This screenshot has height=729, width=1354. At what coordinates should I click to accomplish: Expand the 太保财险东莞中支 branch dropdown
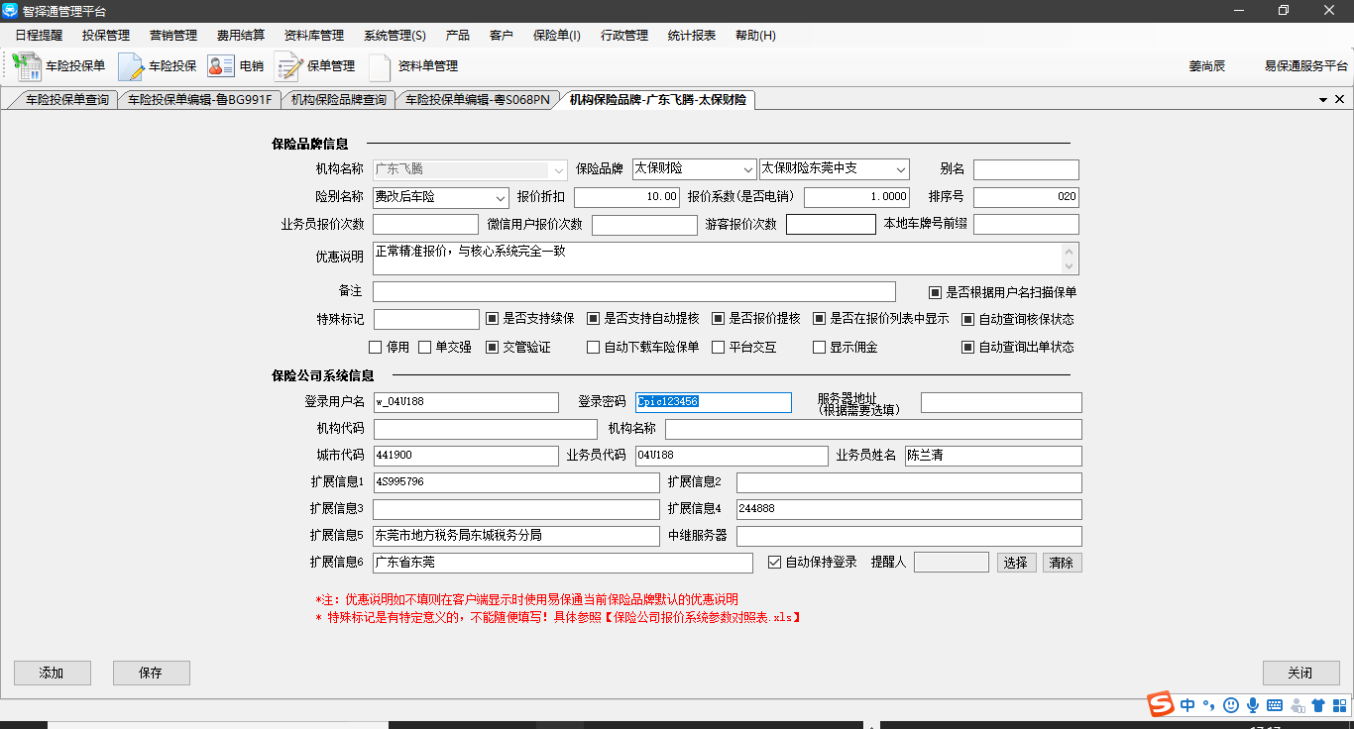900,169
